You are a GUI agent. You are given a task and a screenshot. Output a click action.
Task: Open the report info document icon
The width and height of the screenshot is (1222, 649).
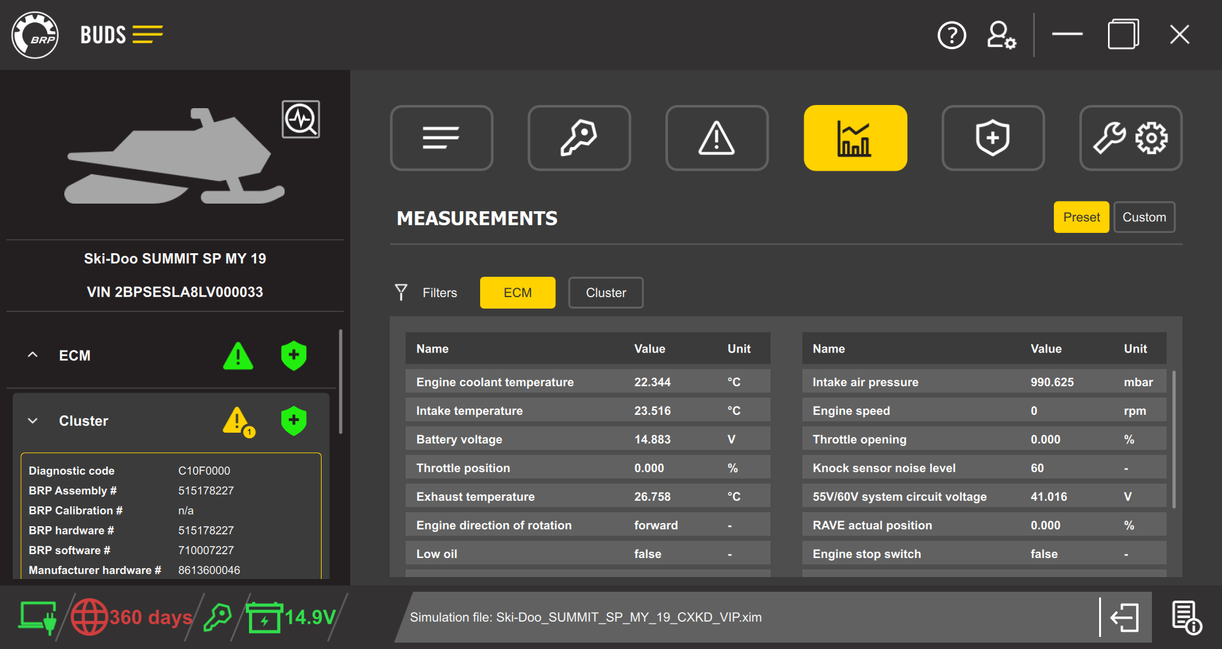1186,617
